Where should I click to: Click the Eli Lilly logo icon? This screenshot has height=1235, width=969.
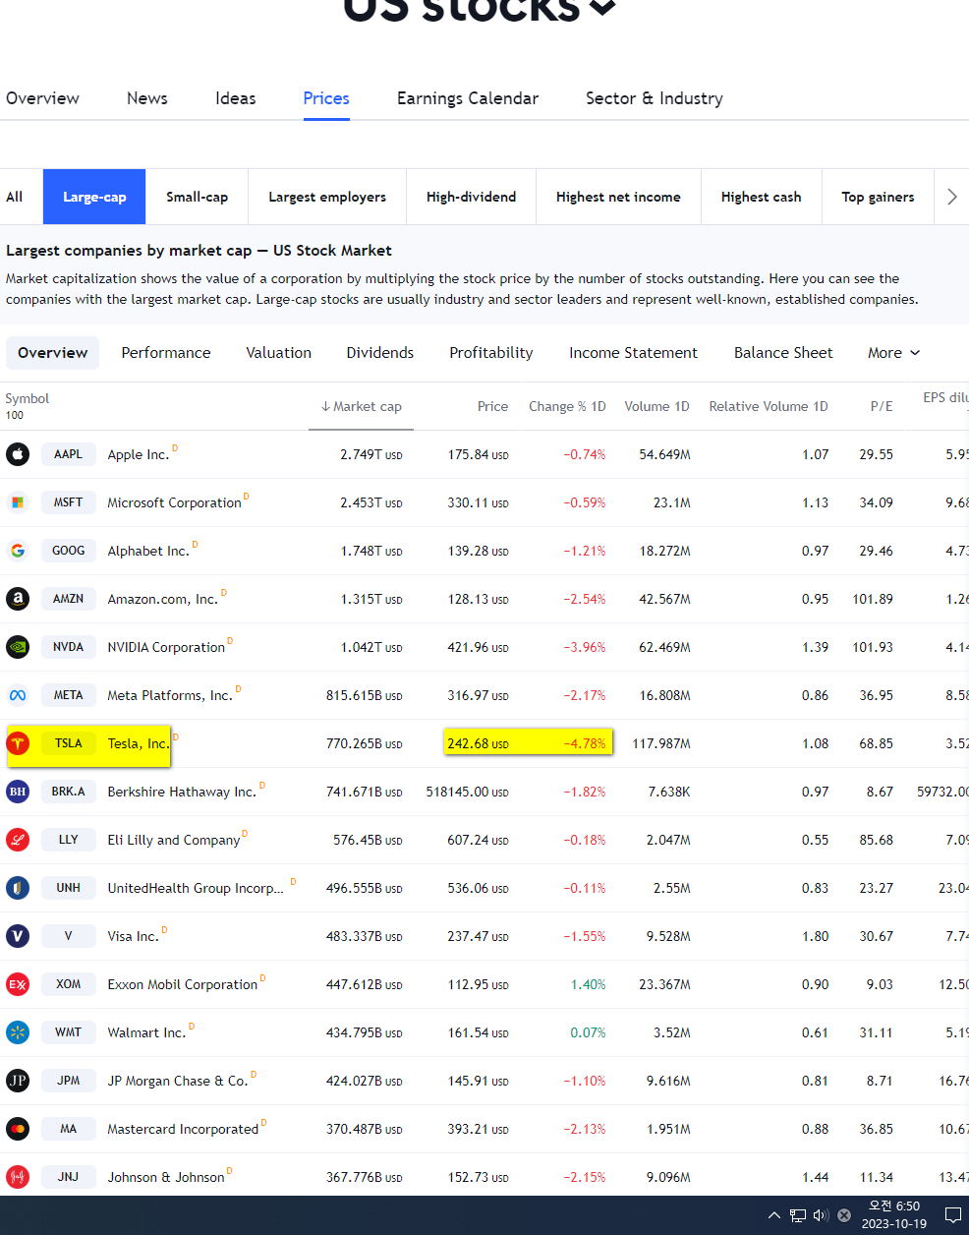(18, 840)
